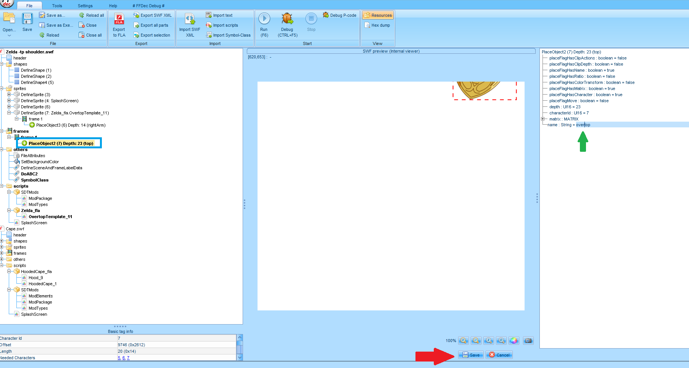Expand the DefineSprite (3) tree node

tap(9, 95)
